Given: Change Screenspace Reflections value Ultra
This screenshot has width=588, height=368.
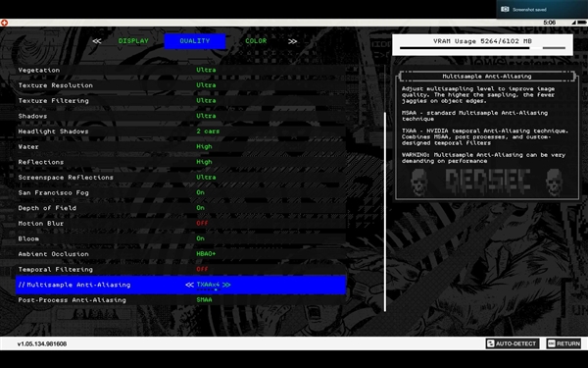Looking at the screenshot, I should click(206, 178).
